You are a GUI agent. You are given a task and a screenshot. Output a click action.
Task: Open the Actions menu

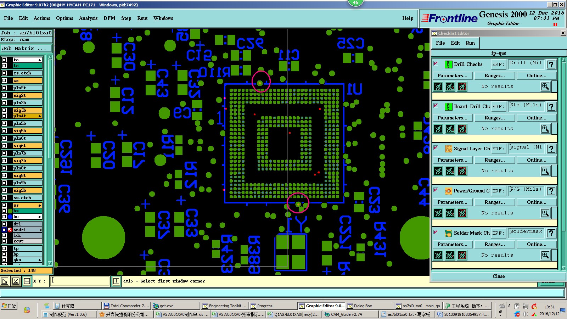tap(42, 18)
